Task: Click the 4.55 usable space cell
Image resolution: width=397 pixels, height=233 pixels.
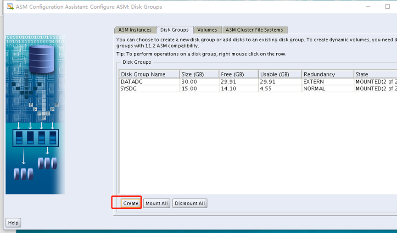Action: pos(280,89)
